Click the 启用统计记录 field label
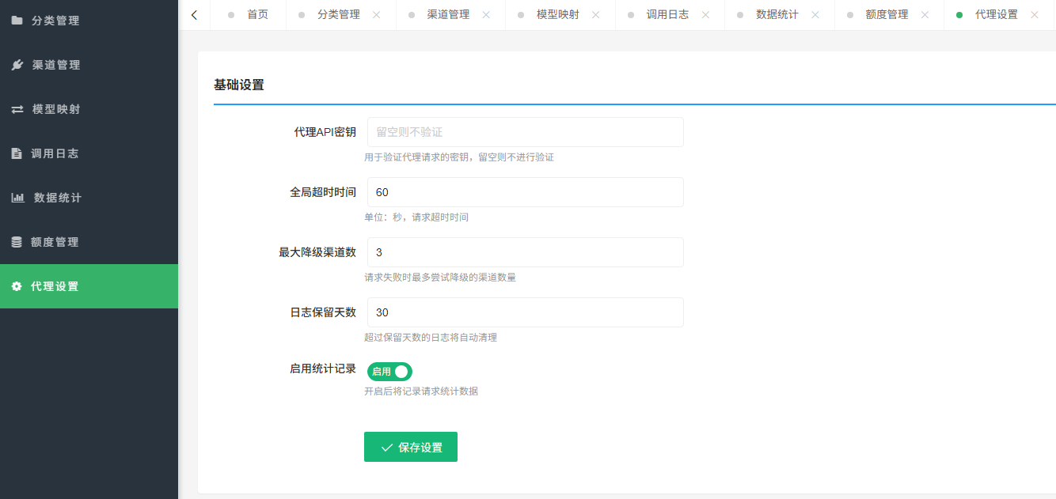Image resolution: width=1056 pixels, height=499 pixels. click(x=323, y=369)
